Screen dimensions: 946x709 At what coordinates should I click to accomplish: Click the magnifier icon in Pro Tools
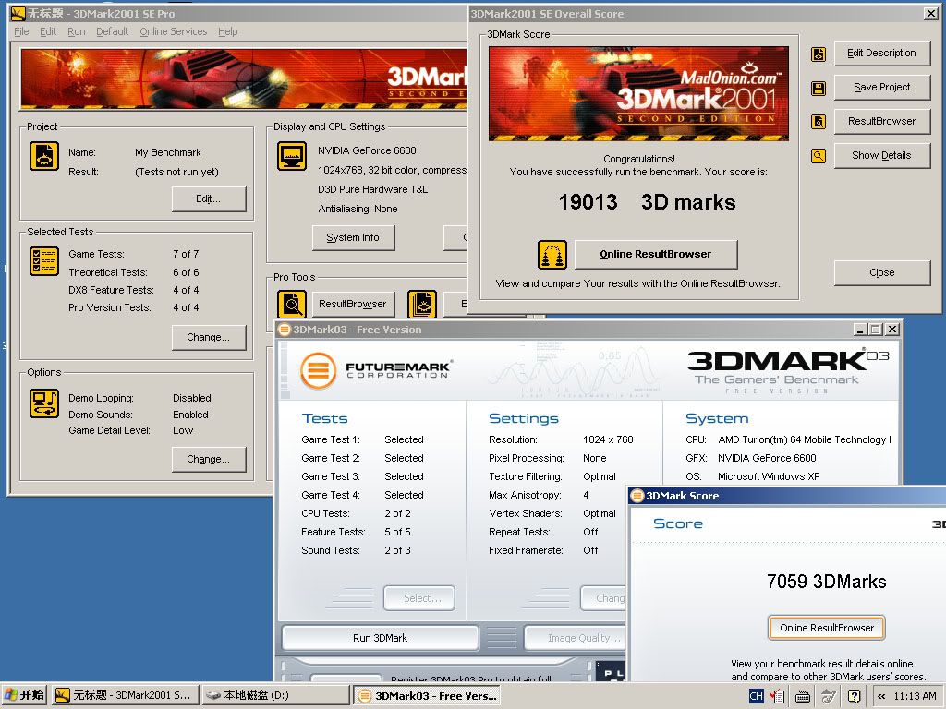tap(292, 304)
